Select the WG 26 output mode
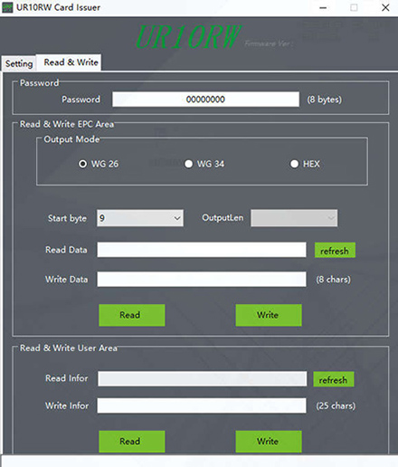398x467 pixels. click(99, 164)
